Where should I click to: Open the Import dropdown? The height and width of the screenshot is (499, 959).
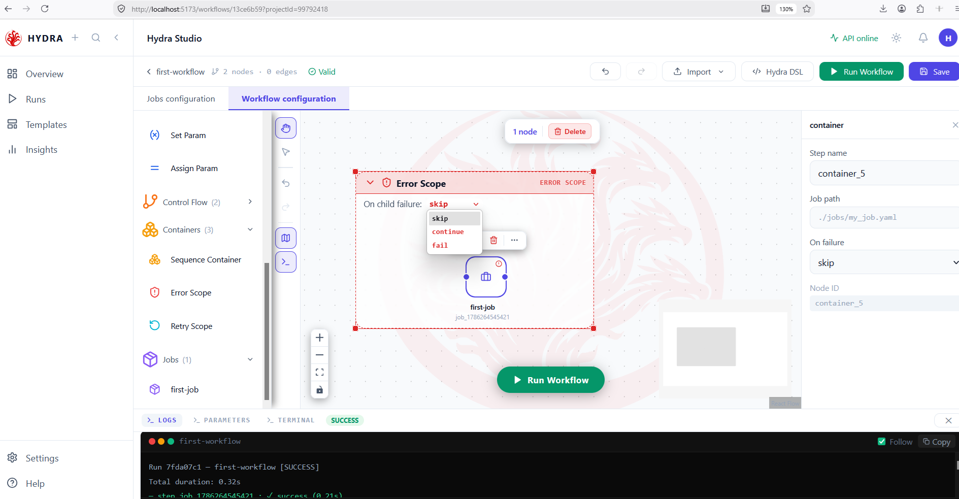699,72
